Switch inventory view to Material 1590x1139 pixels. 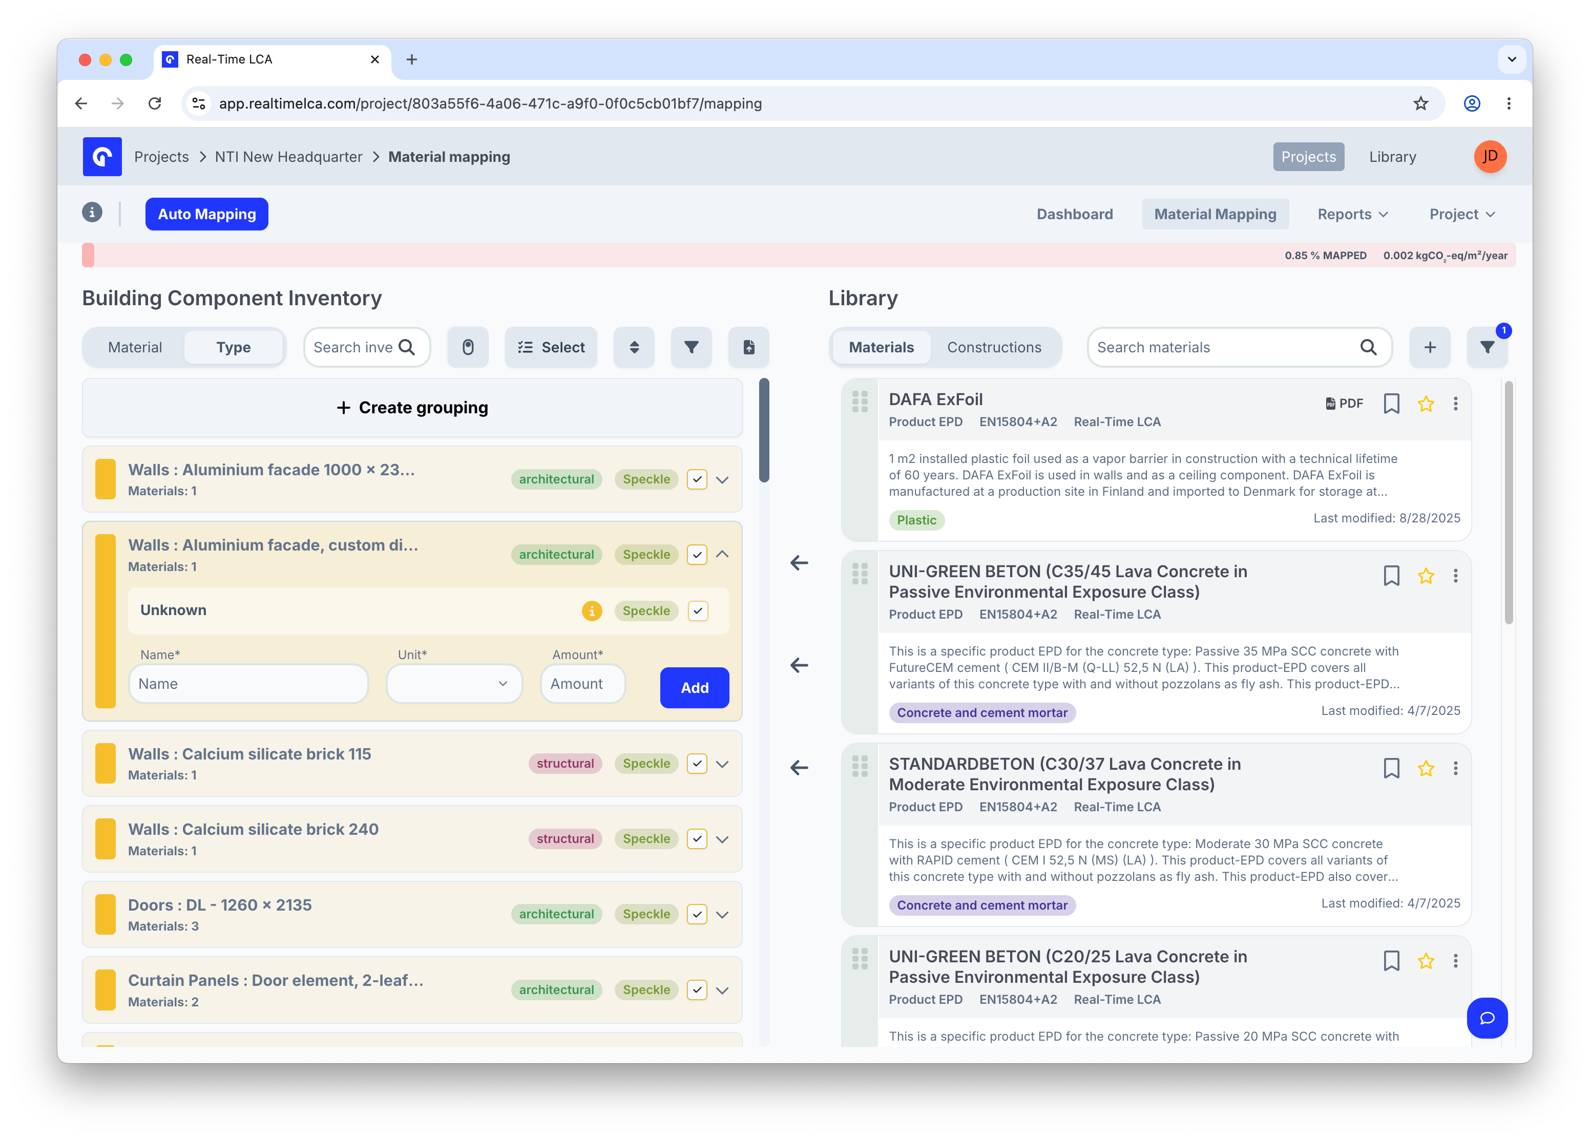135,347
